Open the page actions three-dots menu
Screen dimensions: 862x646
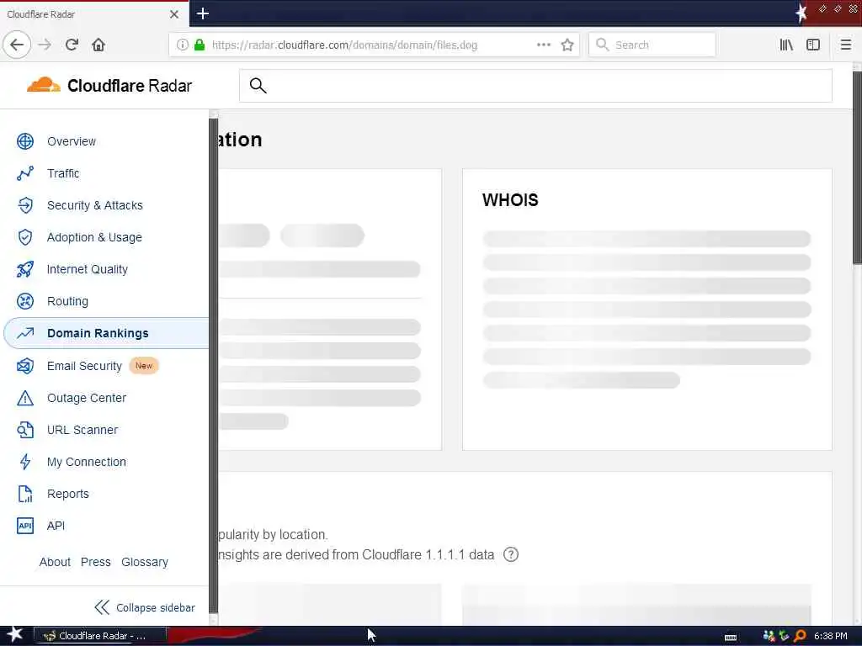point(543,45)
